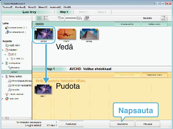Image resolution: width=173 pixels, height=129 pixels.
Task: Click the zoom-in thumbnail size icon
Action: [79, 18]
